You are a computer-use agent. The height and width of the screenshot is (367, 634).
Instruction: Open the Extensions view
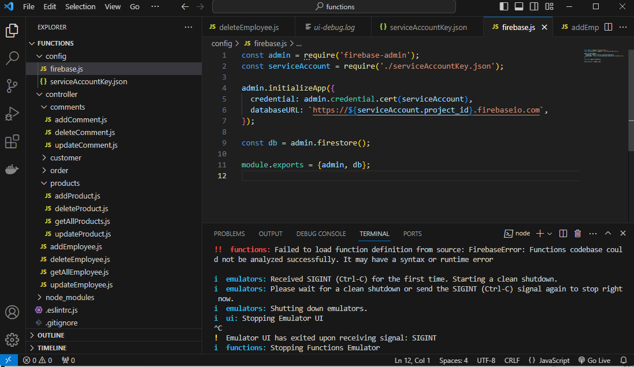(12, 142)
